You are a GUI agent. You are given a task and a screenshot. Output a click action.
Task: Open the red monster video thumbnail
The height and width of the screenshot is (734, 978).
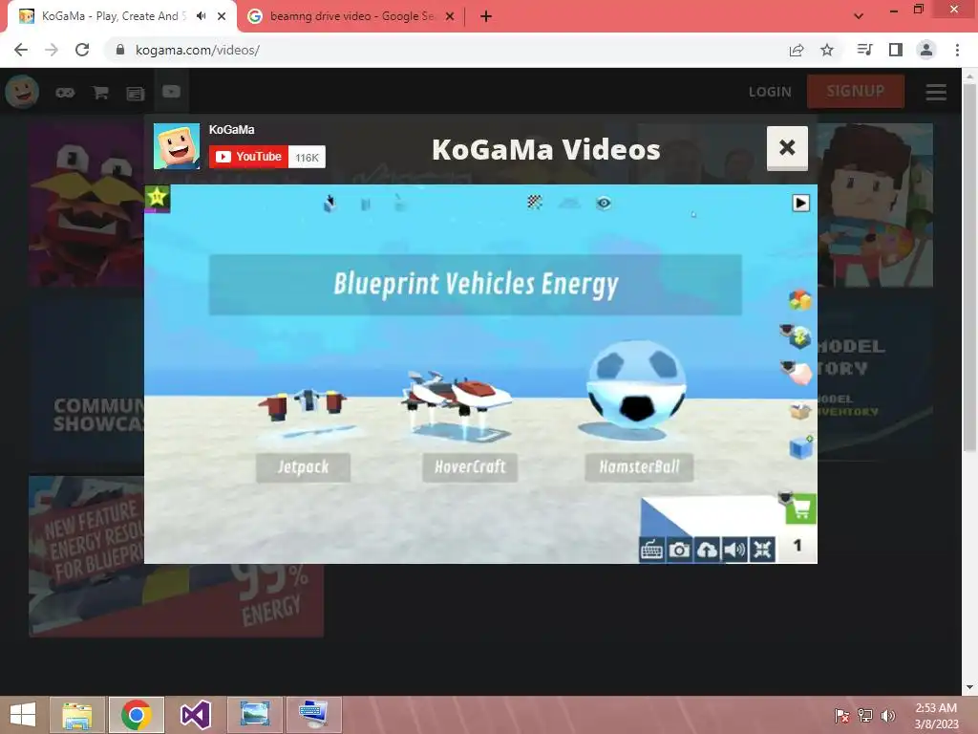86,205
